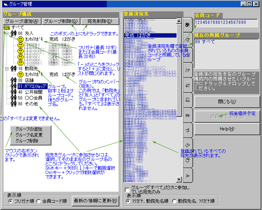Click the people icon beside 90 その他
This screenshot has width=262, height=210.
(14, 104)
